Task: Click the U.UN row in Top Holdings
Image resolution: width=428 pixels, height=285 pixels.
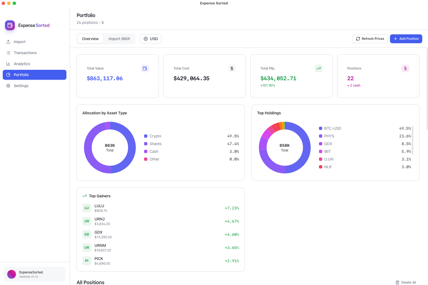Action: [365, 159]
